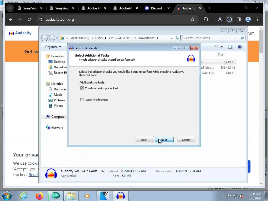The width and height of the screenshot is (268, 201).
Task: Switch to the SonyVeg second tab
Action: click(62, 8)
